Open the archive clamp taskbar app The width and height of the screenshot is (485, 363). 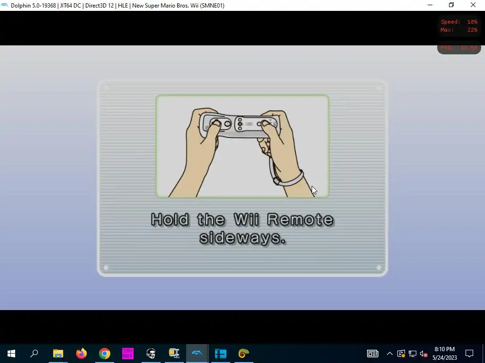pyautogui.click(x=174, y=354)
